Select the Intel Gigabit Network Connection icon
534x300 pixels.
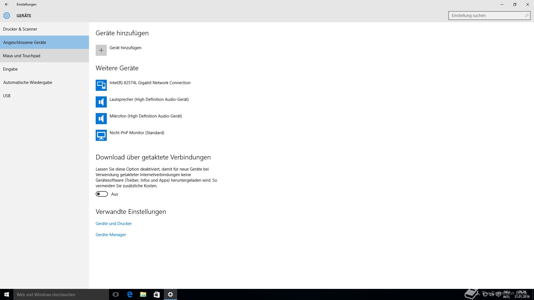[x=101, y=85]
